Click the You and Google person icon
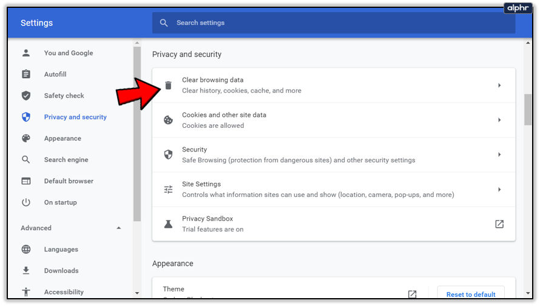 (26, 53)
